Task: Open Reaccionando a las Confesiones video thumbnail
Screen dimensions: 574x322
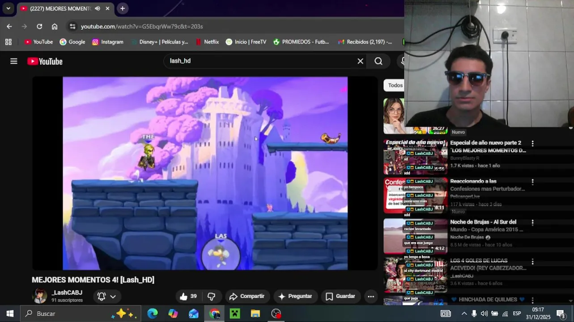Action: tap(415, 195)
